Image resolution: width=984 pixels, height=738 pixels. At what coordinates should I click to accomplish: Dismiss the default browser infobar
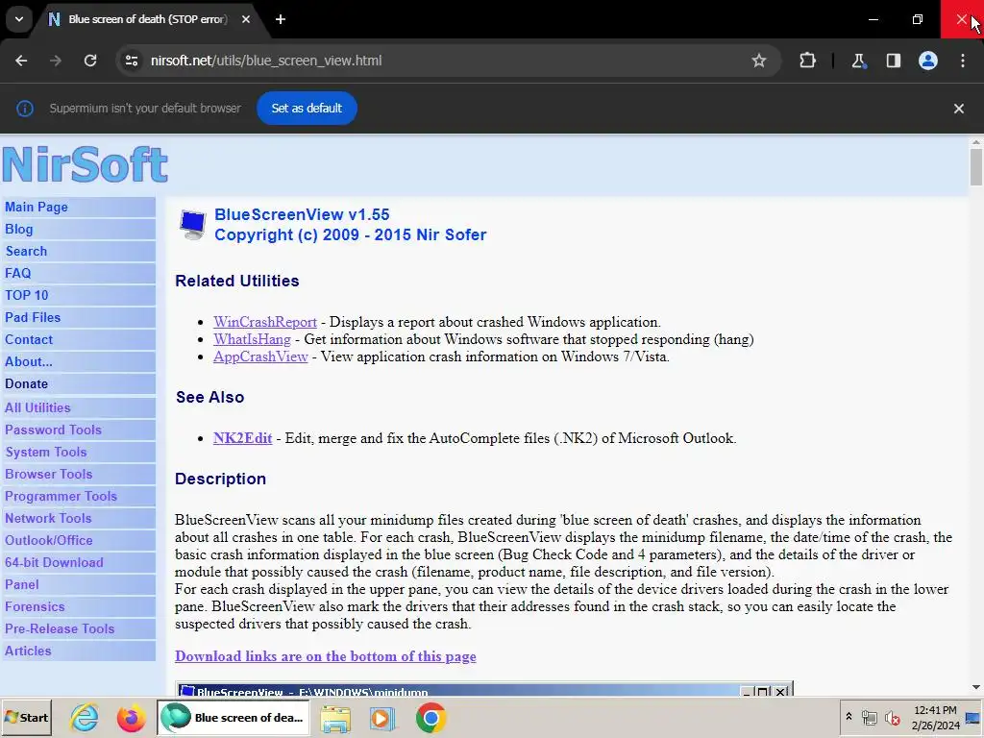point(958,109)
